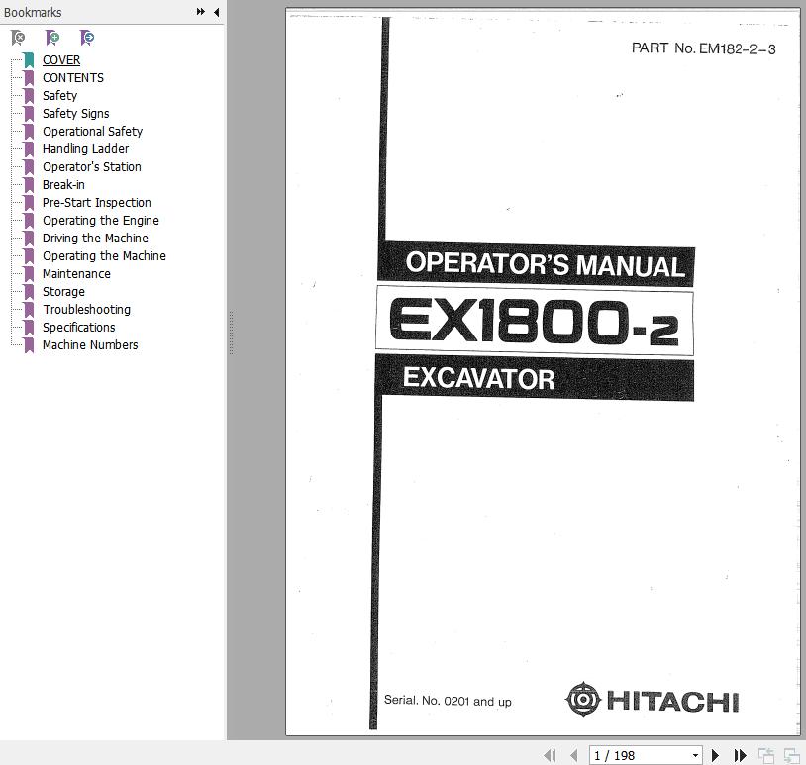The width and height of the screenshot is (806, 765).
Task: Click the delete bookmark icon
Action: coord(18,38)
